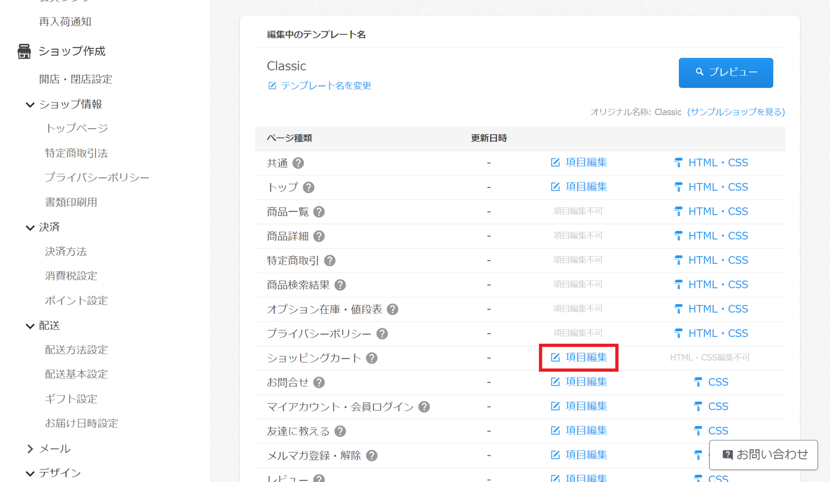
Task: Click the pencil icon for テンプレート名を変更
Action: pyautogui.click(x=272, y=86)
